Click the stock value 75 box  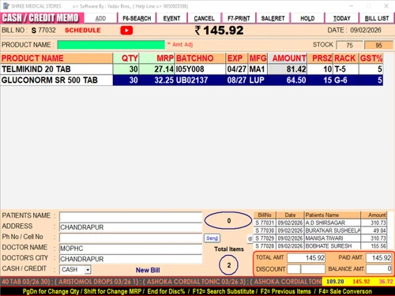(x=349, y=45)
